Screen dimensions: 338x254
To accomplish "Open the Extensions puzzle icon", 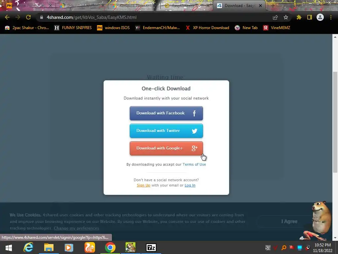I will pos(299,17).
